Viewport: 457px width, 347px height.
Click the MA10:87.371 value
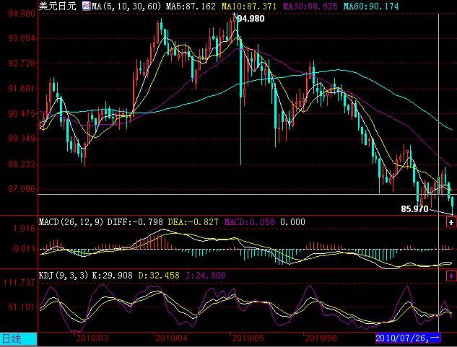248,6
